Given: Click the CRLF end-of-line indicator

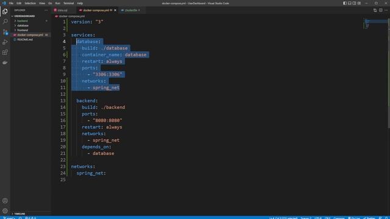Looking at the screenshot, I should pos(327,218).
